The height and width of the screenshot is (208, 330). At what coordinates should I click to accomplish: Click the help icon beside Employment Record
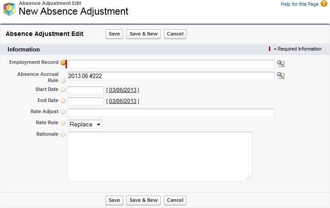tap(63, 63)
